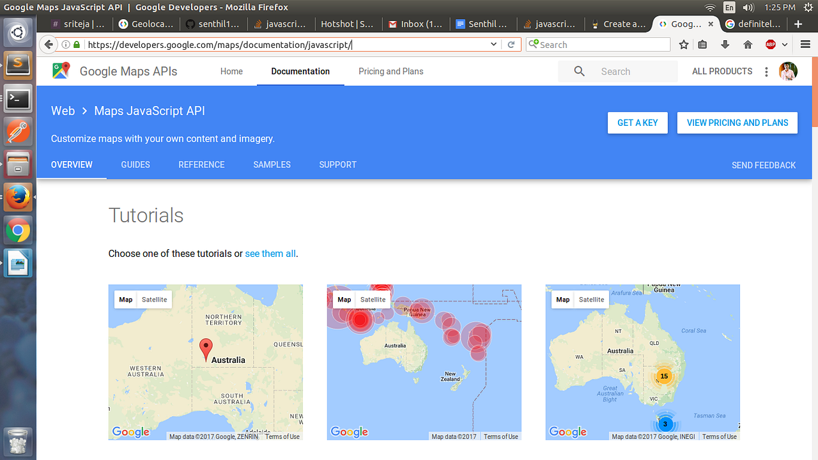Screen dimensions: 818x460
Task: Click the Wi-Fi network indicator
Action: pos(710,8)
